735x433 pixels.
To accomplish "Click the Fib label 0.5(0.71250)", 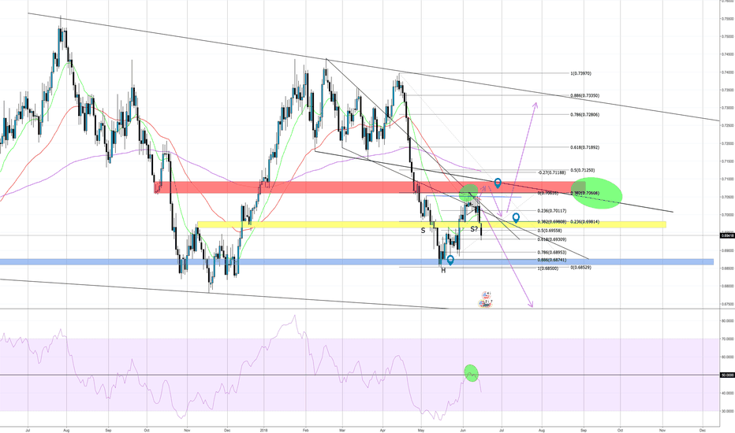I will point(582,170).
